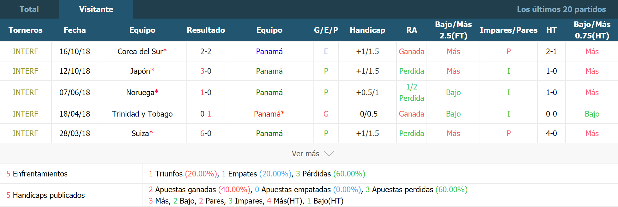Click the Impares/Pares column header
The image size is (618, 207).
tap(509, 30)
